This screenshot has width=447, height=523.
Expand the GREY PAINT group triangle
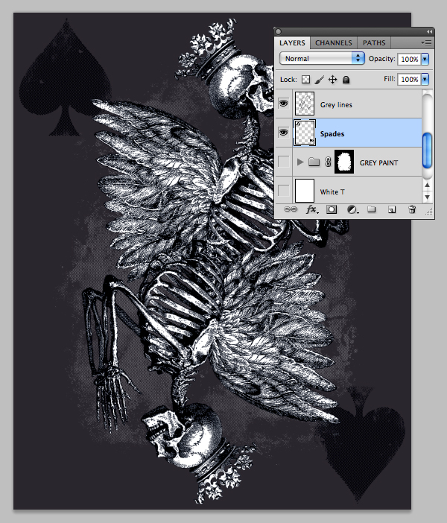300,162
